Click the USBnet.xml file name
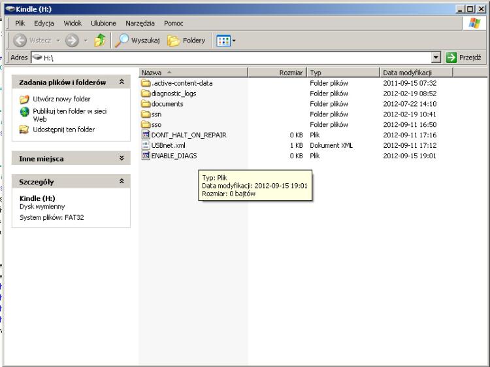490x367 pixels. (168, 145)
